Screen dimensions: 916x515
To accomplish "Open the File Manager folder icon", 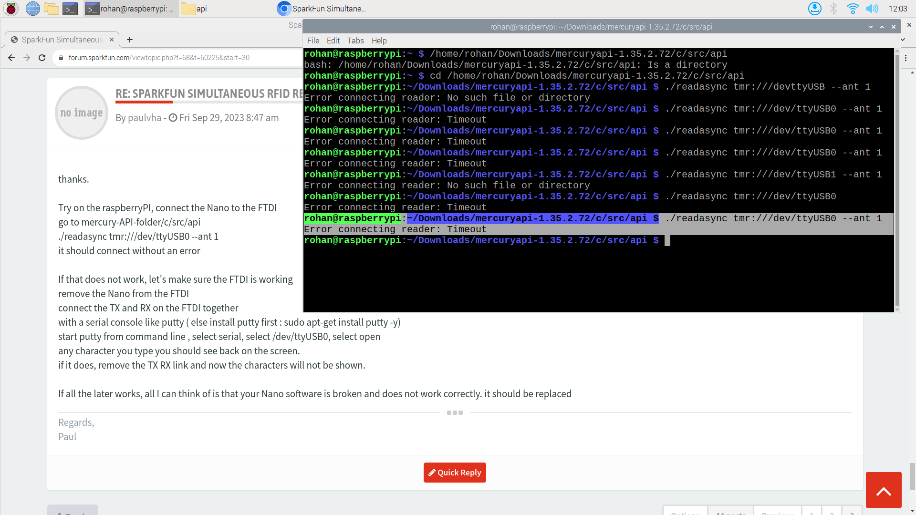I will tap(51, 9).
